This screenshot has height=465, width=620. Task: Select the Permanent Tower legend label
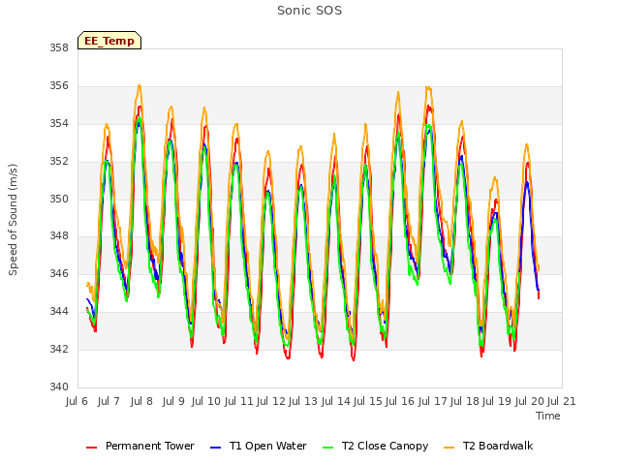pyautogui.click(x=149, y=446)
